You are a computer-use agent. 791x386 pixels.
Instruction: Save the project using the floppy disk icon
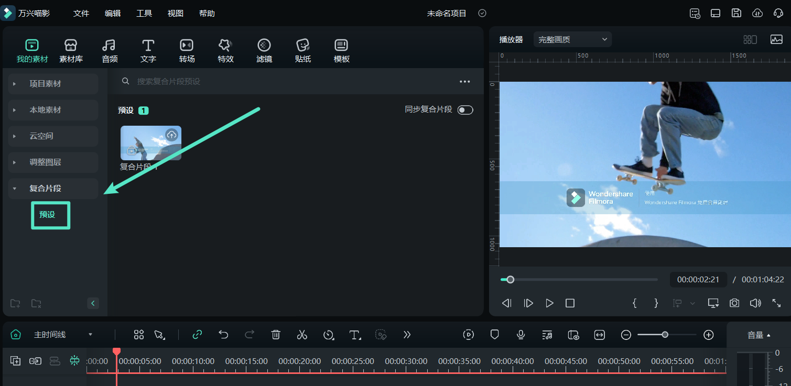pyautogui.click(x=736, y=13)
